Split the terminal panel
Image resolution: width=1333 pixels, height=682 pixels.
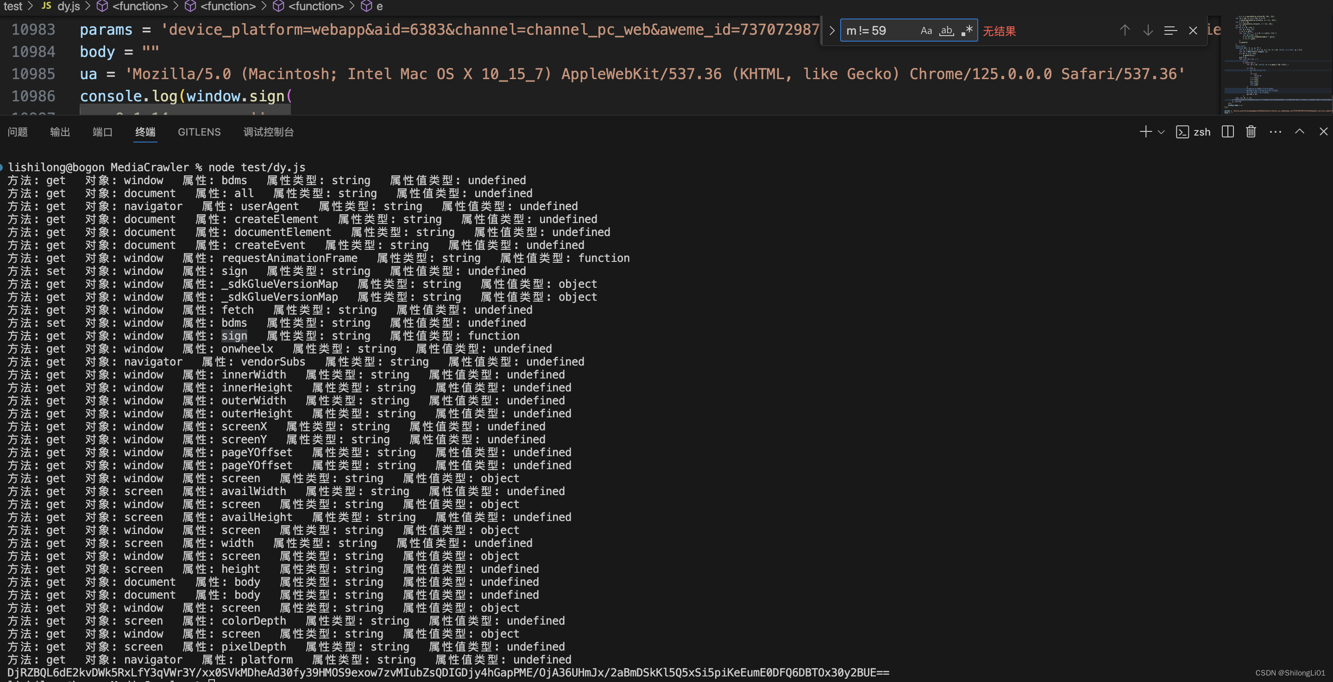(1227, 132)
